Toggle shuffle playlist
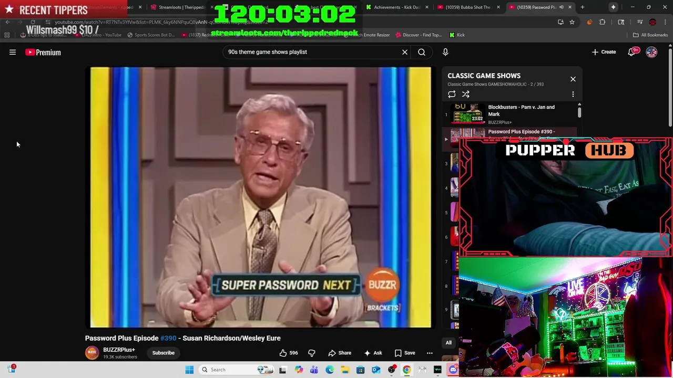 tap(466, 94)
